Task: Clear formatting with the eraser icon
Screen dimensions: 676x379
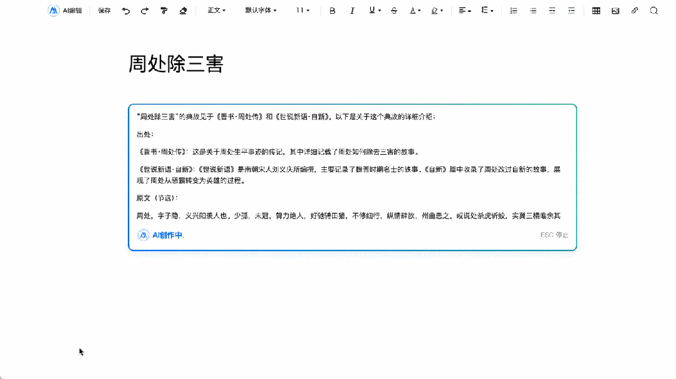Action: 182,11
